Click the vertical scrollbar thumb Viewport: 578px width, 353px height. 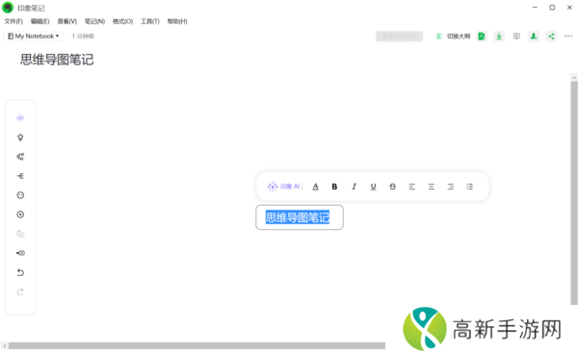574,193
